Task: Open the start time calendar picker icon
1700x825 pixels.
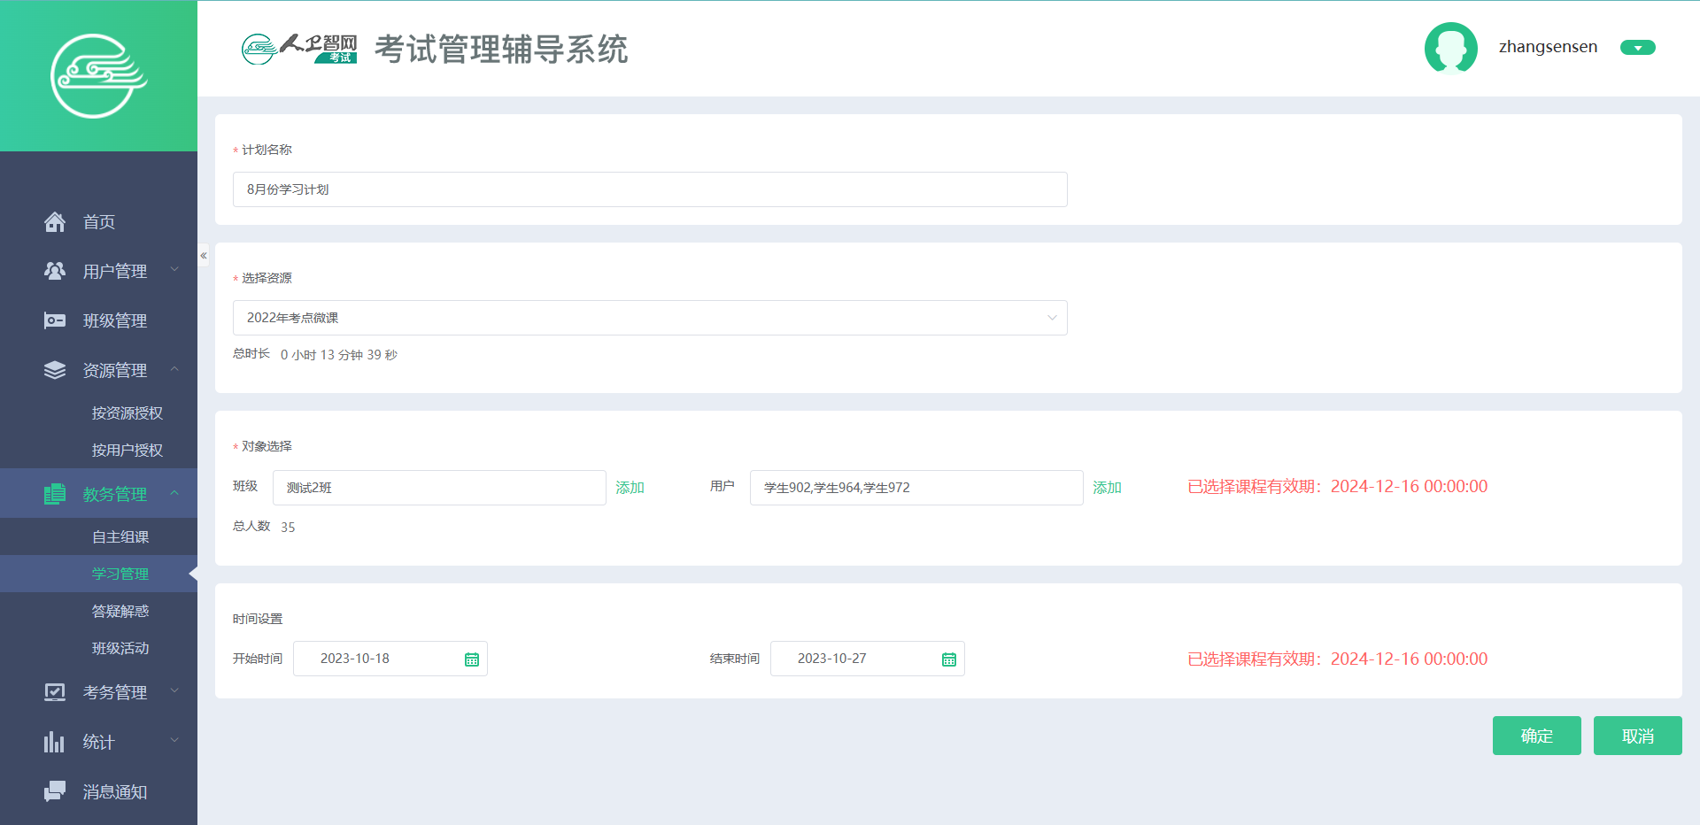Action: click(472, 659)
